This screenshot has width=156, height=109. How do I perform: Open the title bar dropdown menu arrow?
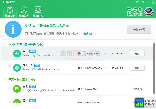point(143,2)
